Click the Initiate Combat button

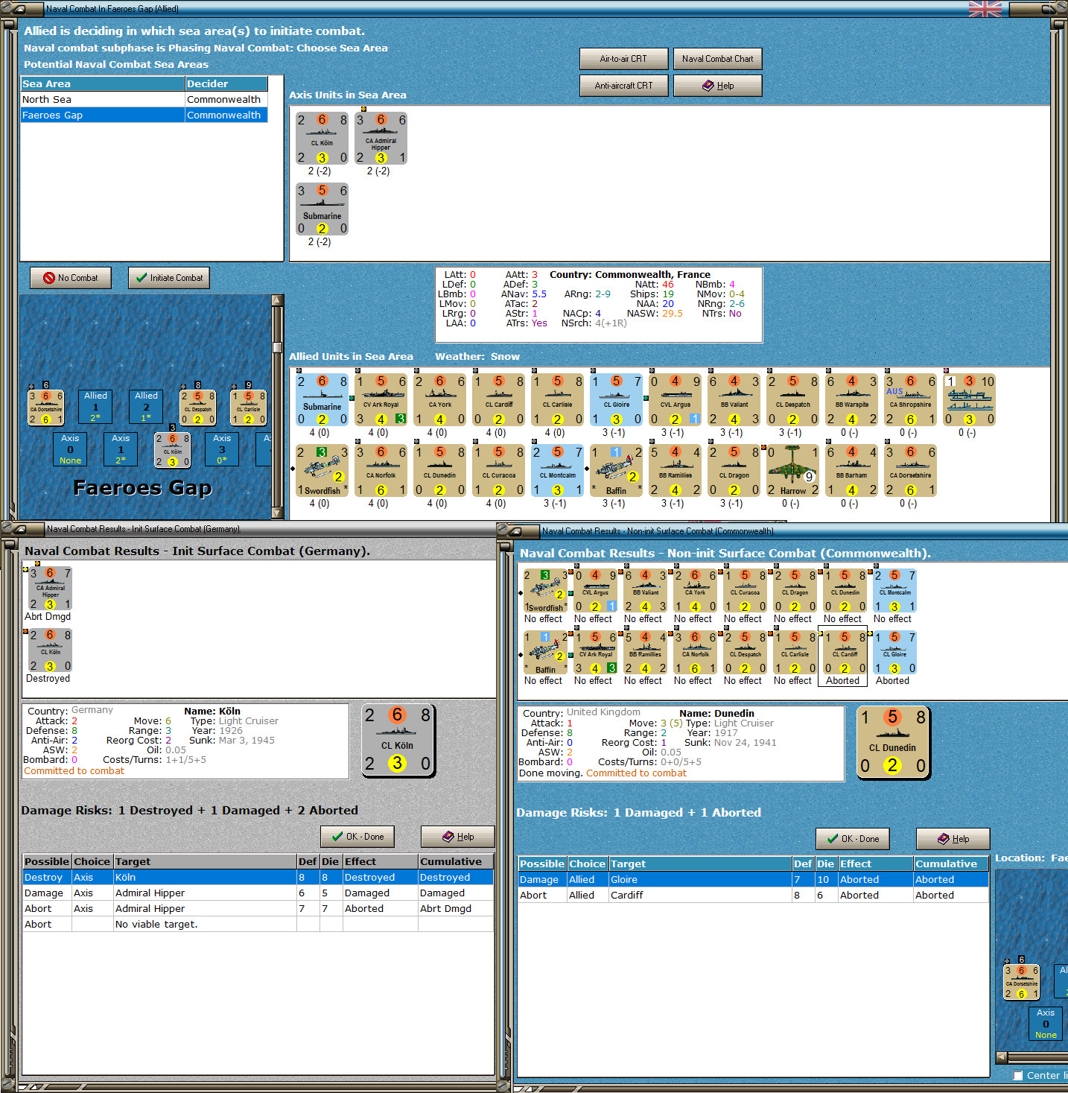tap(169, 278)
